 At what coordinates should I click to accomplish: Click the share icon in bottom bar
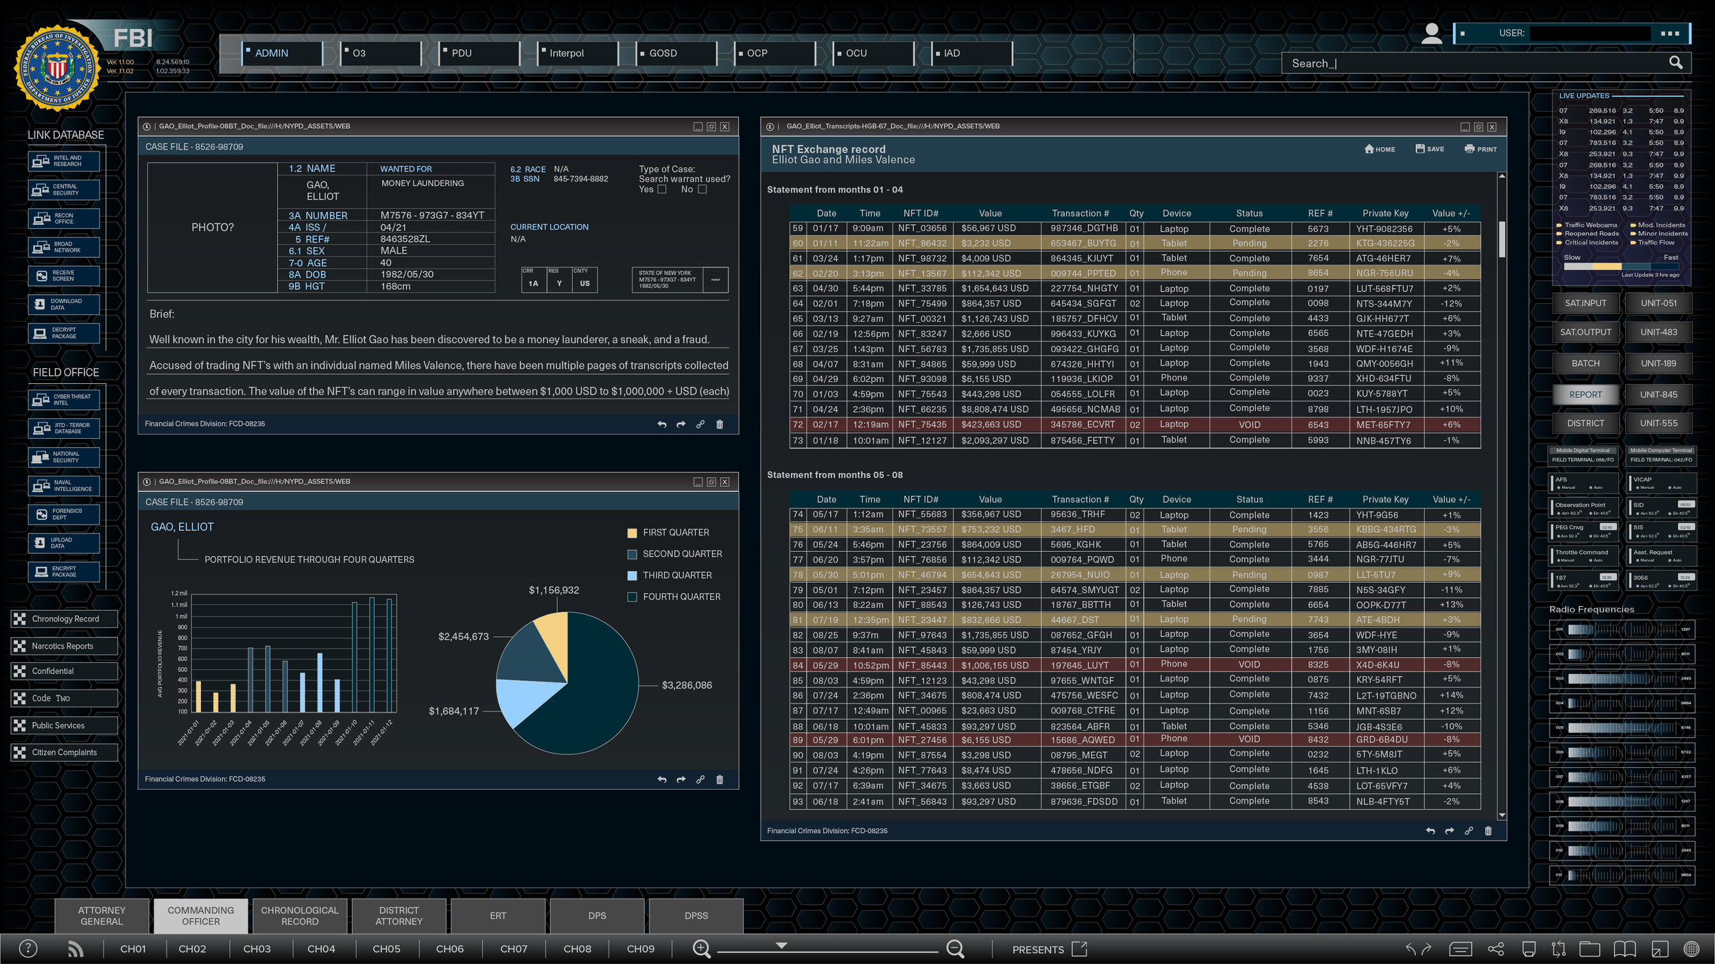coord(1495,949)
